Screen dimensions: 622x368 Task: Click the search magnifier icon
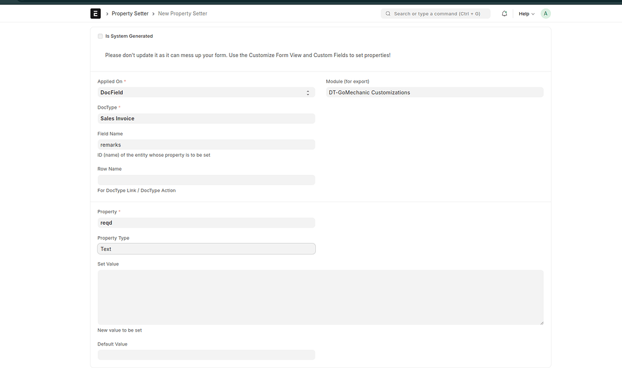tap(388, 13)
